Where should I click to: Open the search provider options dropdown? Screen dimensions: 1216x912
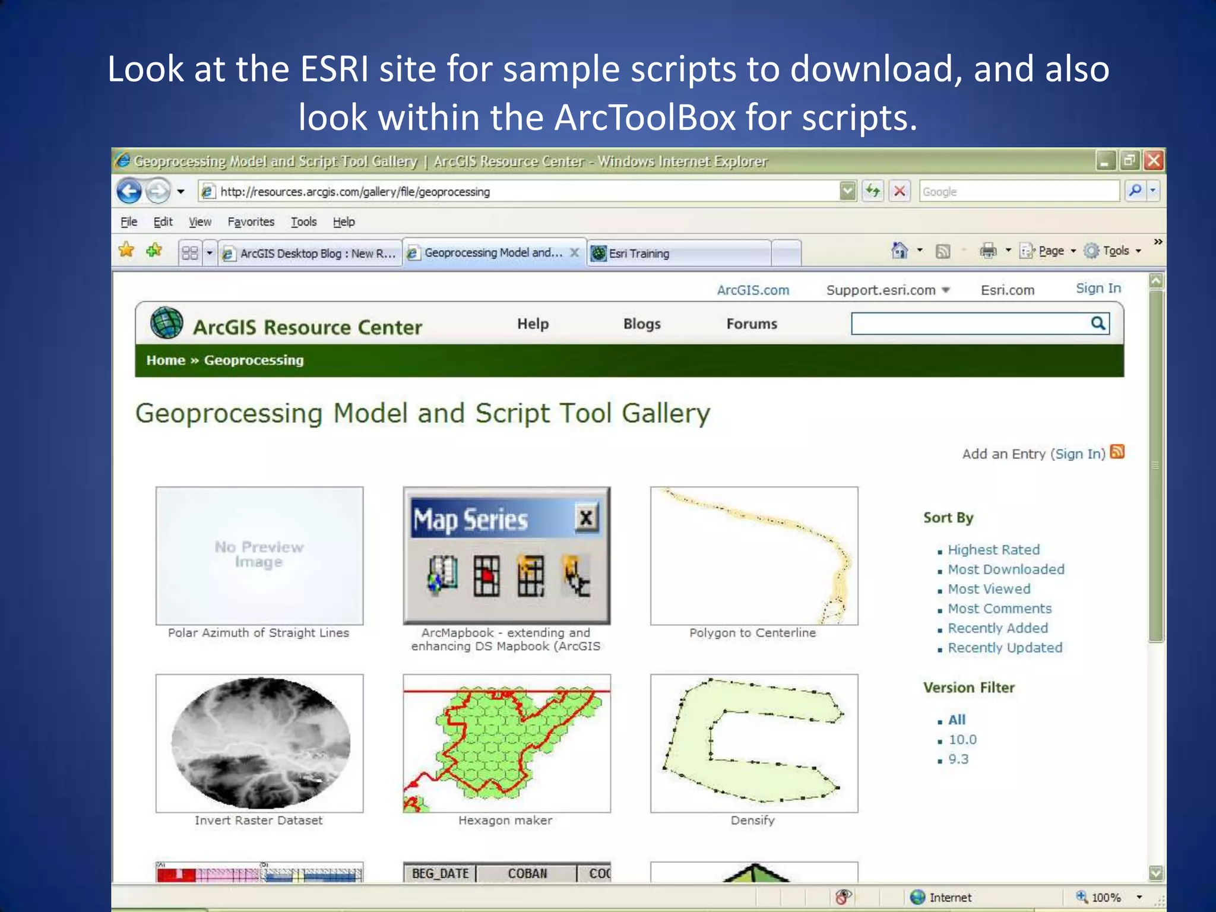1153,191
